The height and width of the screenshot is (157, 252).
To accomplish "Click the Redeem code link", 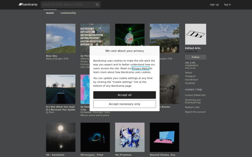I will pos(192,107).
